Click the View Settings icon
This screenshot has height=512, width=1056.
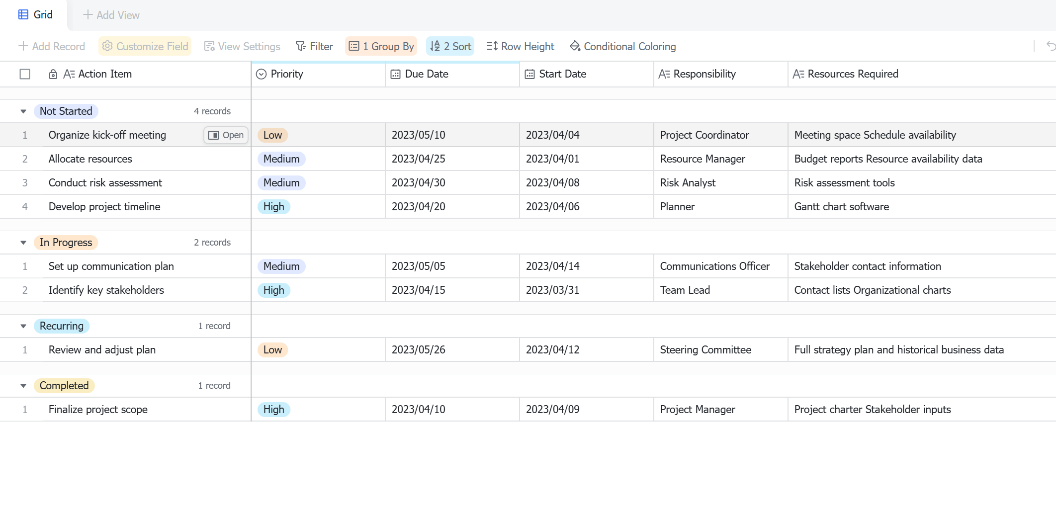pos(209,46)
